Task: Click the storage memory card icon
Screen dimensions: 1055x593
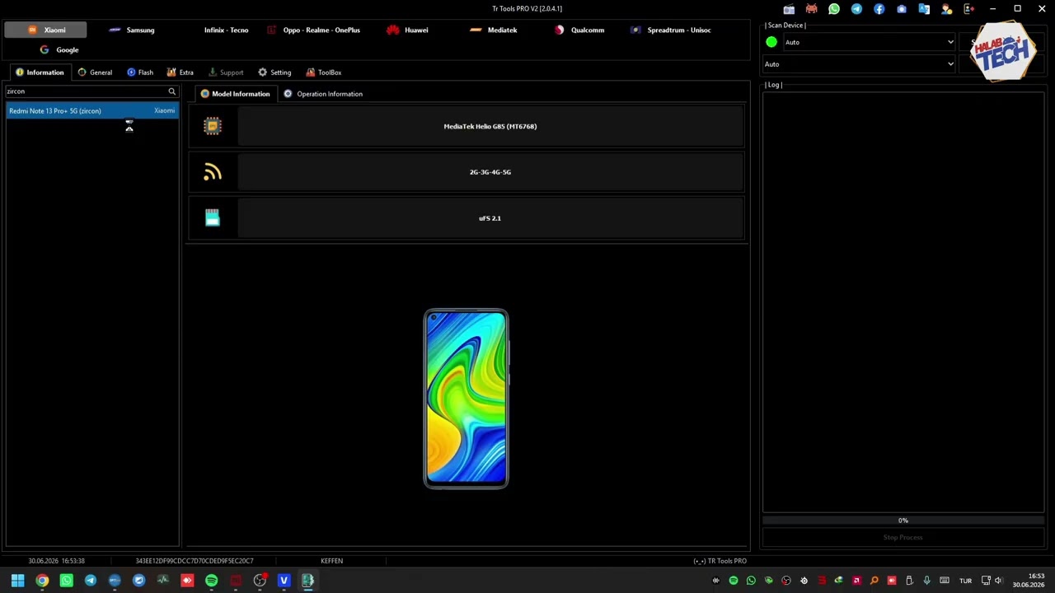Action: [213, 217]
